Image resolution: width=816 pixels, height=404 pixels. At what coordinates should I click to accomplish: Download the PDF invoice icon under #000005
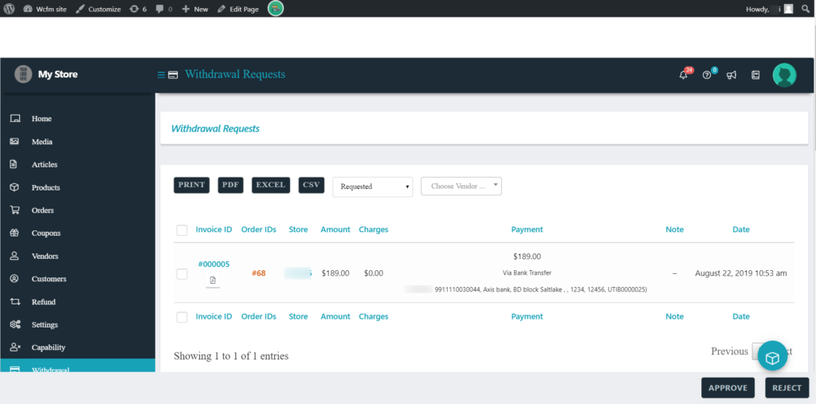212,280
